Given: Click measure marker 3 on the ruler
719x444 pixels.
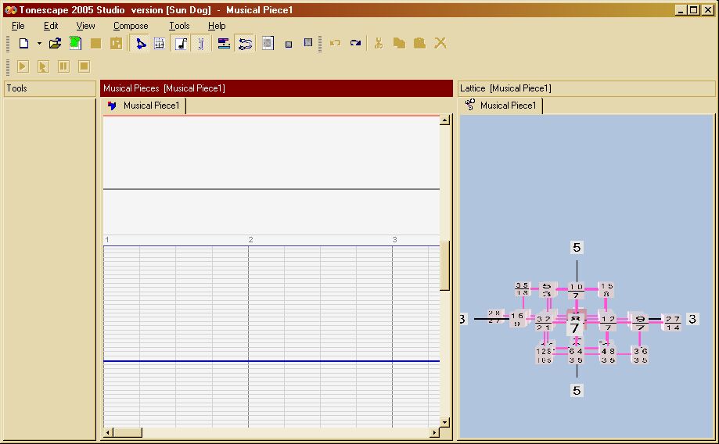Looking at the screenshot, I should tap(394, 240).
